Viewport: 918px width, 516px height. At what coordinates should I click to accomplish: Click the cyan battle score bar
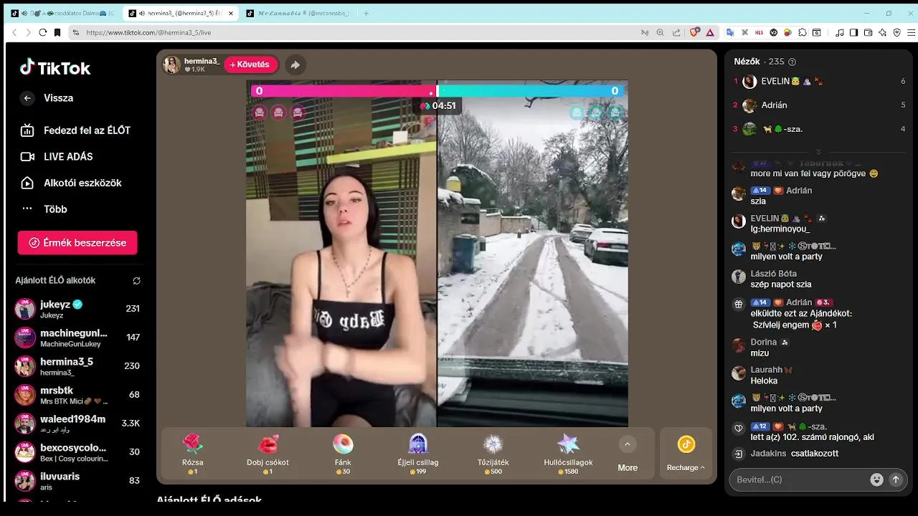[x=531, y=91]
